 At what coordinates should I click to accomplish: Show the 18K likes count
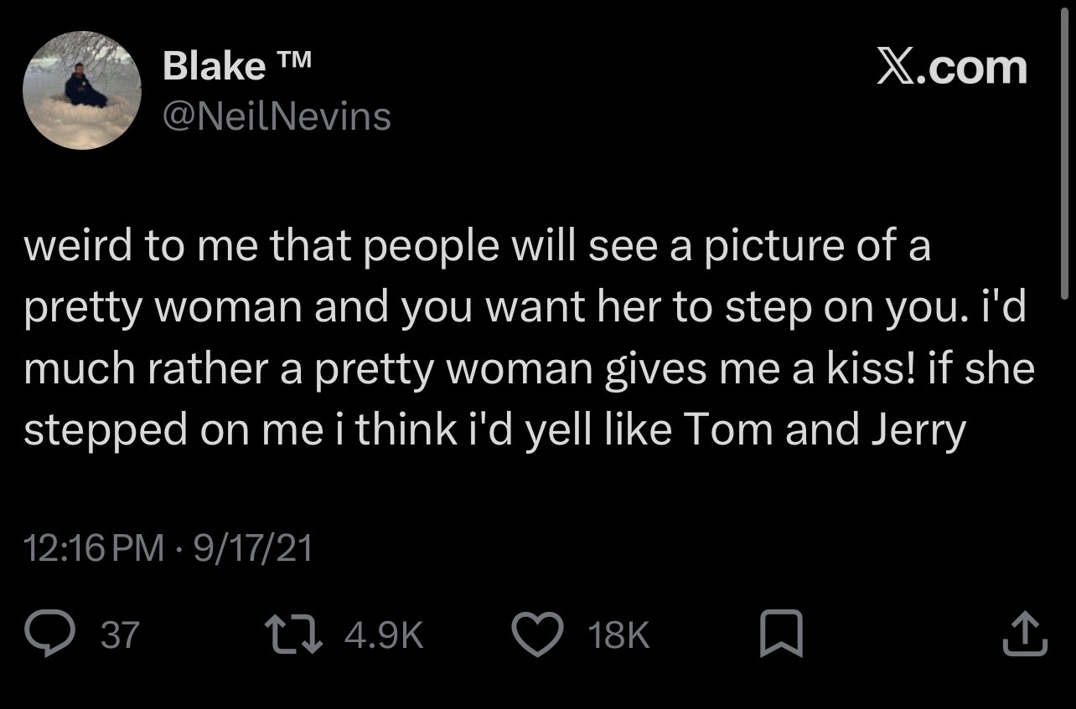click(618, 635)
